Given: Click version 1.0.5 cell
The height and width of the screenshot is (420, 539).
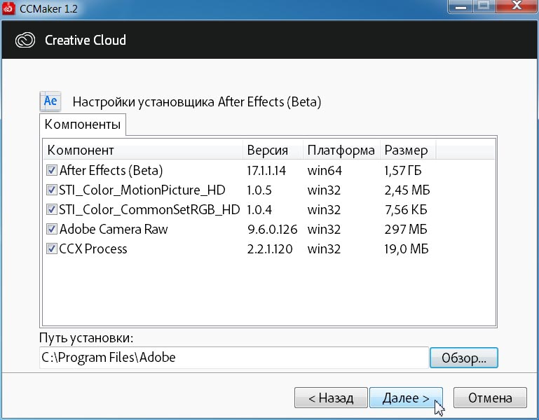Looking at the screenshot, I should pos(259,190).
